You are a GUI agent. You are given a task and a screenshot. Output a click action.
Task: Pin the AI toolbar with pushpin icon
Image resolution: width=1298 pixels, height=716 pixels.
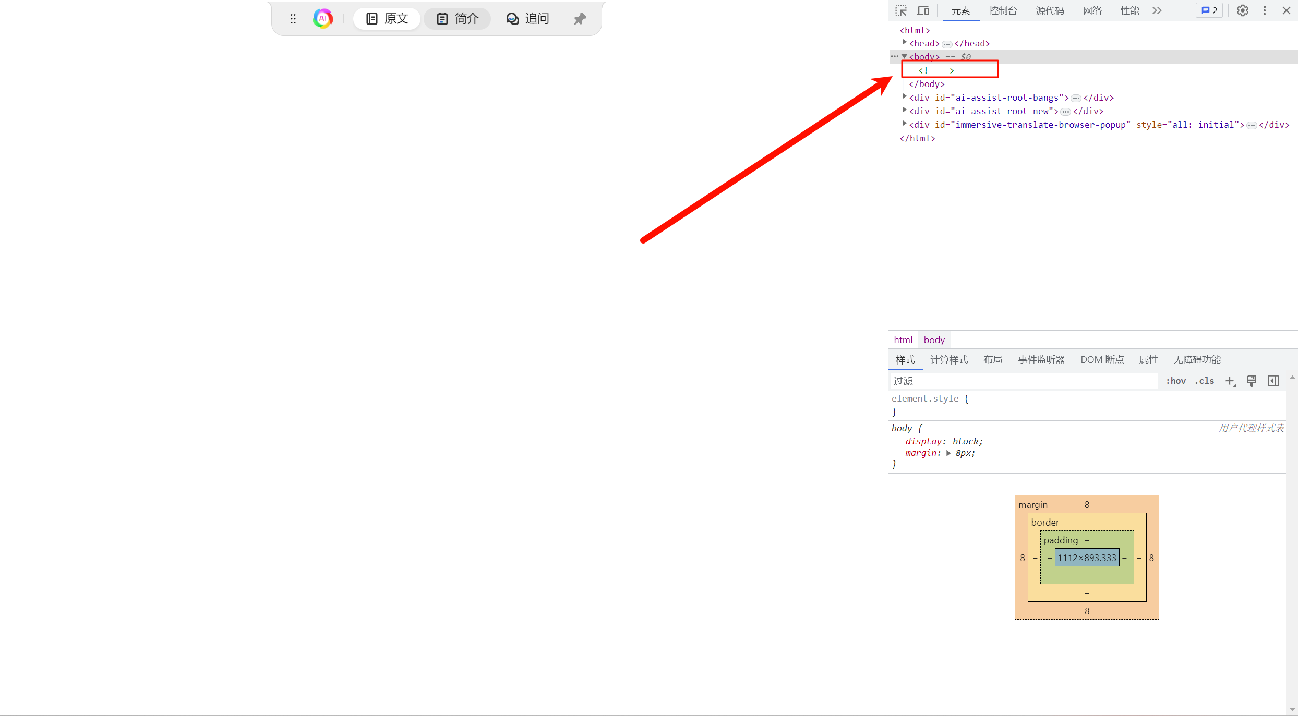pos(580,19)
